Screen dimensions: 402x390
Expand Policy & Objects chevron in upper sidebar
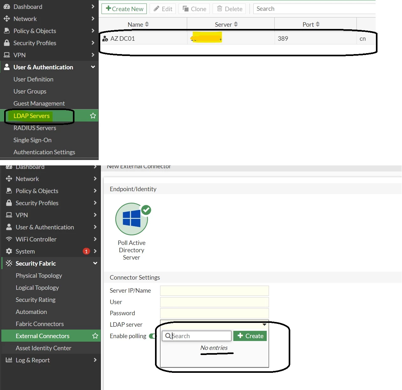[x=93, y=31]
